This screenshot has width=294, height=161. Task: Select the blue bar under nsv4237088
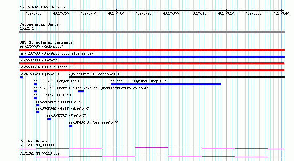(x=152, y=57)
